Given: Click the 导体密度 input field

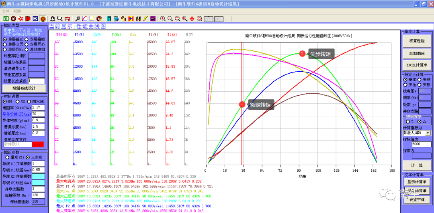Looking at the screenshot, I should 38,120.
